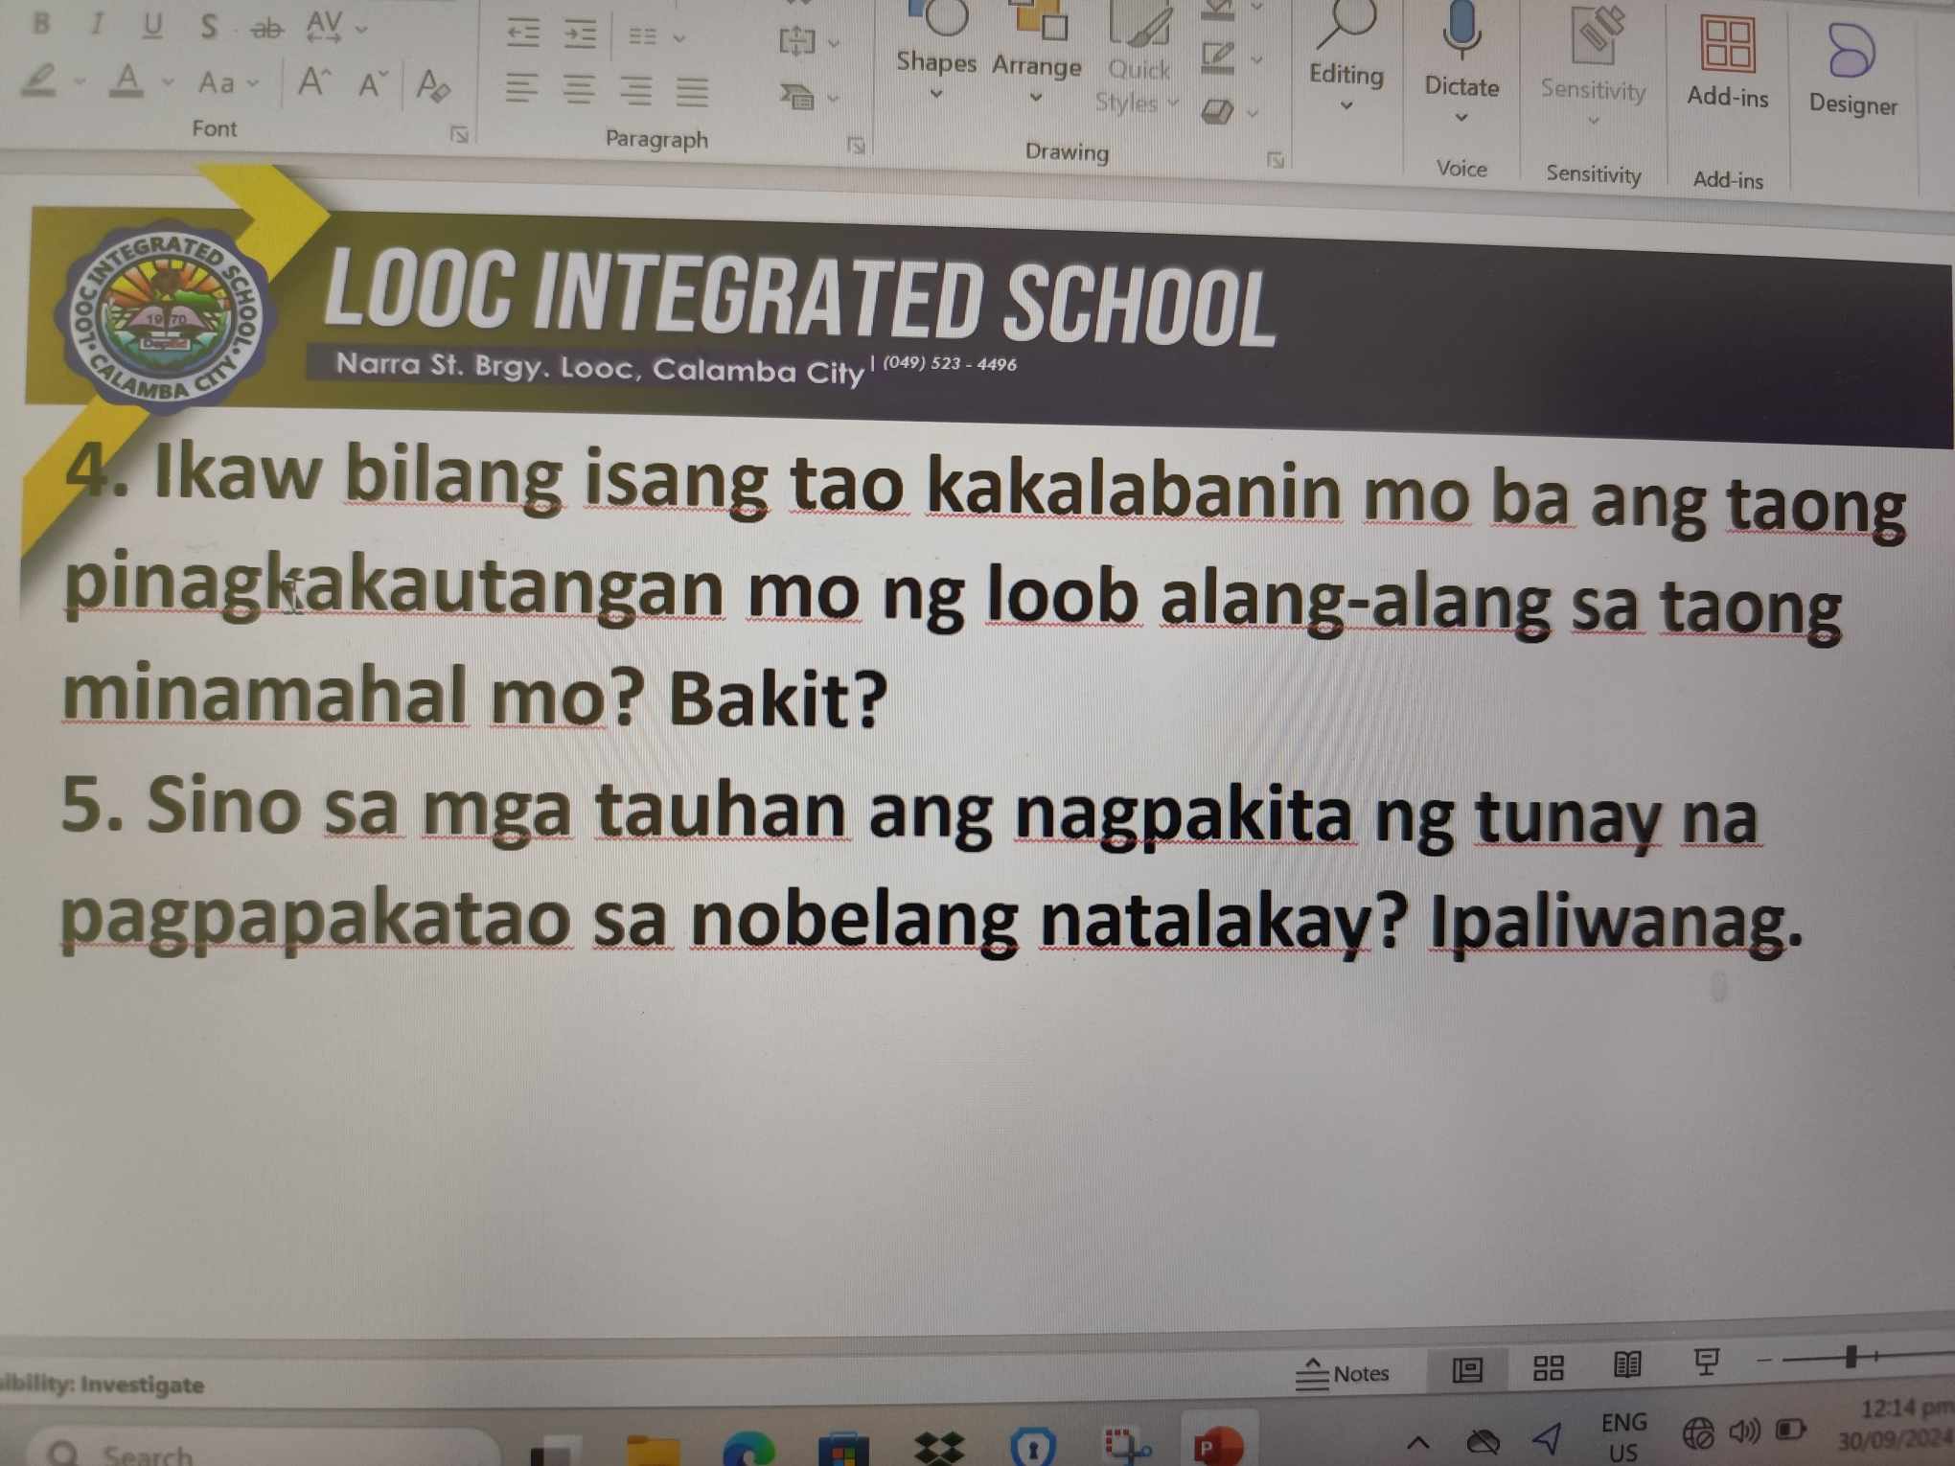Viewport: 1955px width, 1466px height.
Task: Open File Explorer from taskbar
Action: pyautogui.click(x=653, y=1449)
